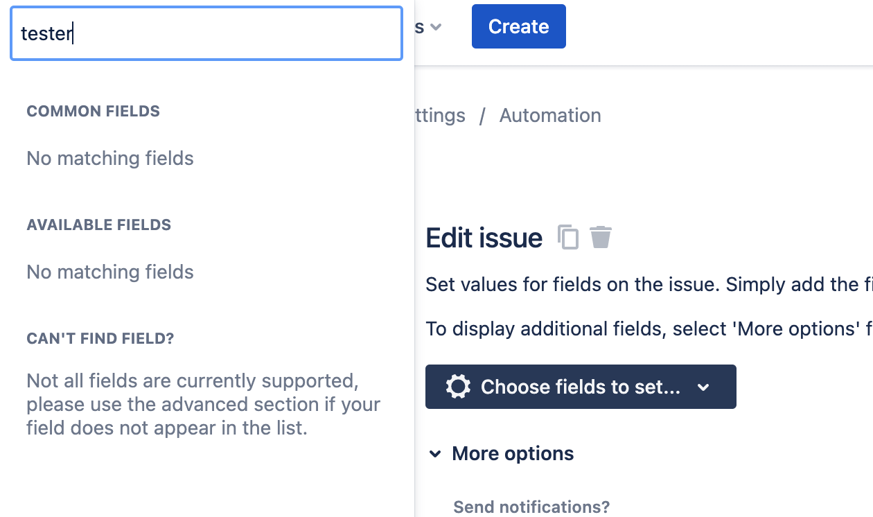Click the COMMON FIELDS section header
This screenshot has width=873, height=517.
(93, 111)
